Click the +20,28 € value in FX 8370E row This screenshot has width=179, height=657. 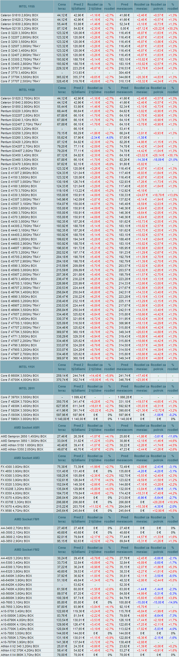pos(158,502)
